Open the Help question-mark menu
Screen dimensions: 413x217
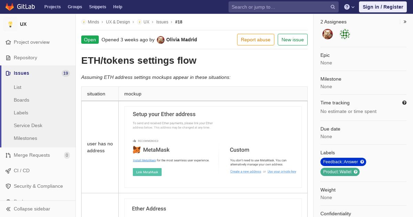(349, 7)
